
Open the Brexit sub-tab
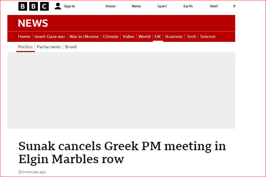coord(71,47)
